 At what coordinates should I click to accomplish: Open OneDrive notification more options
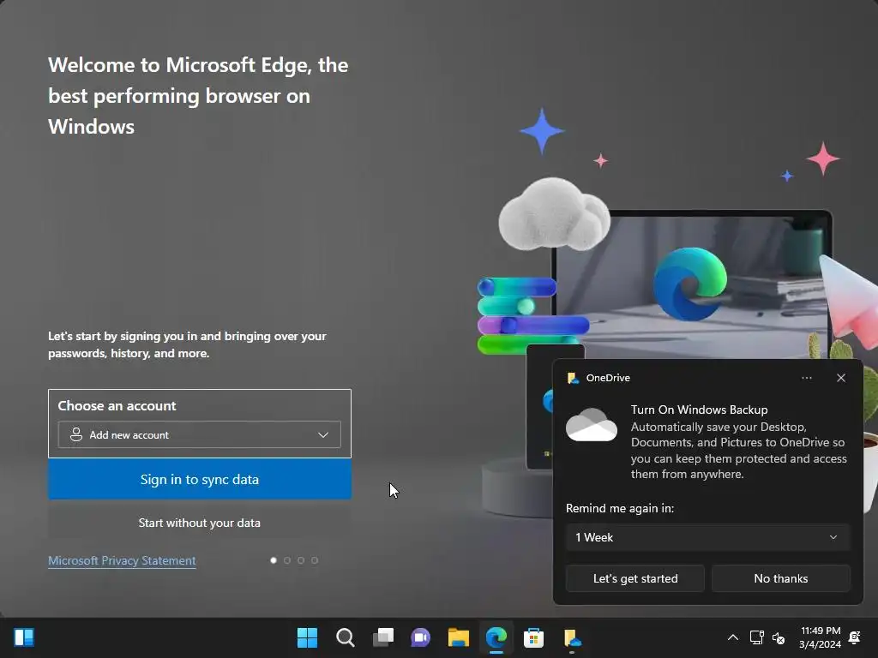[x=806, y=378]
